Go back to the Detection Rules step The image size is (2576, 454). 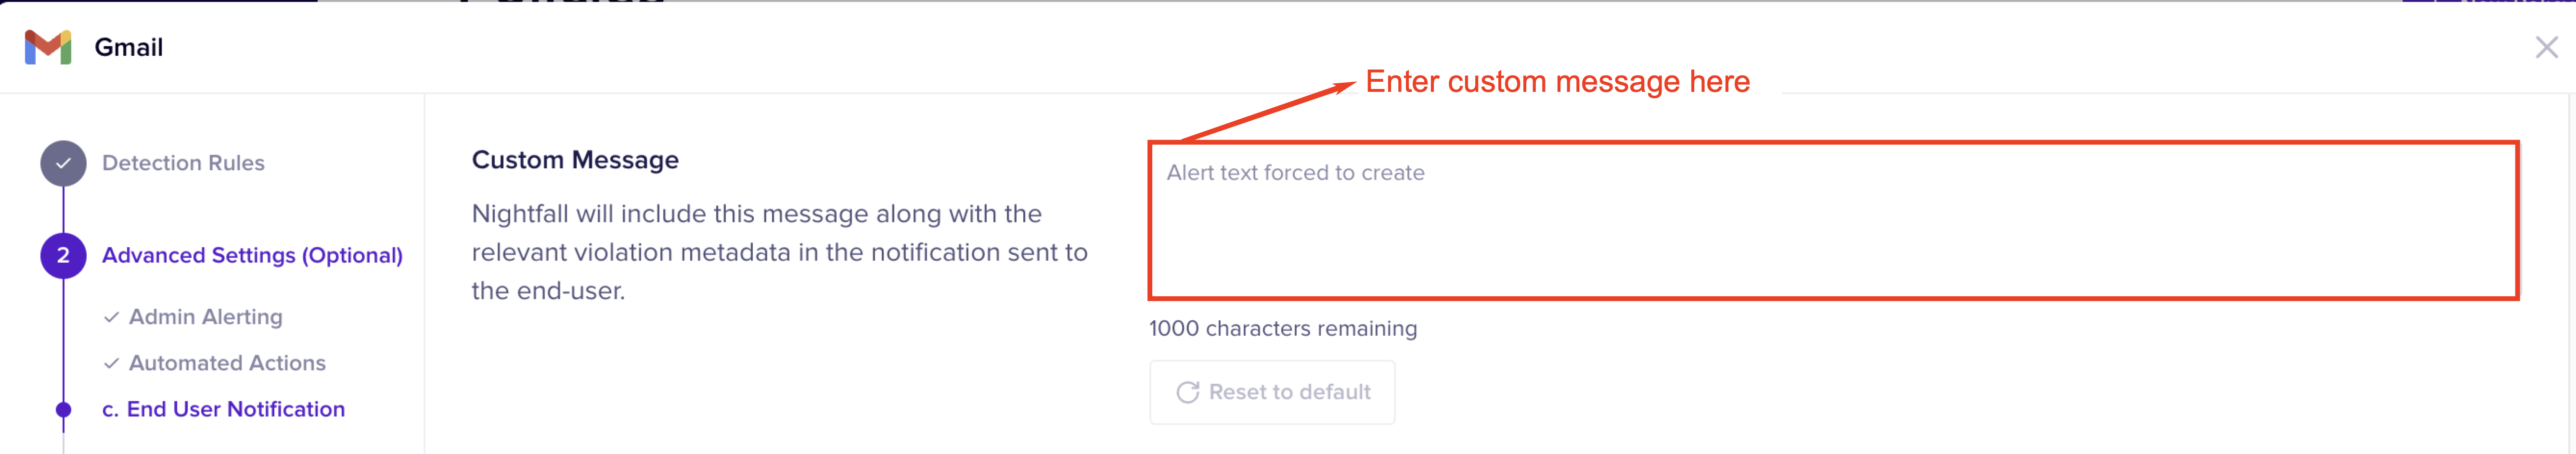tap(183, 163)
